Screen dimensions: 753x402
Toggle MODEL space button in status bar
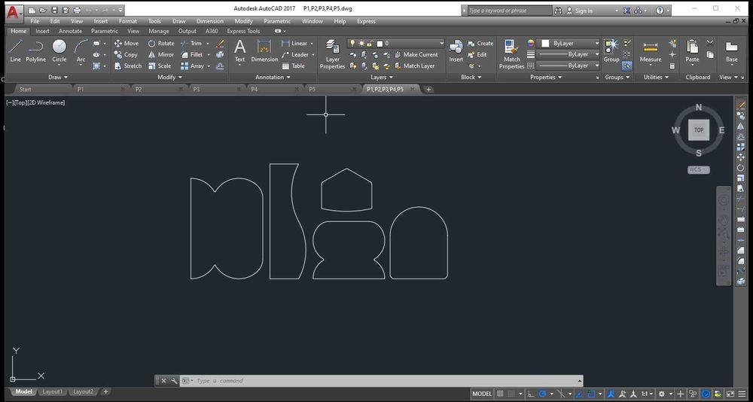[482, 394]
